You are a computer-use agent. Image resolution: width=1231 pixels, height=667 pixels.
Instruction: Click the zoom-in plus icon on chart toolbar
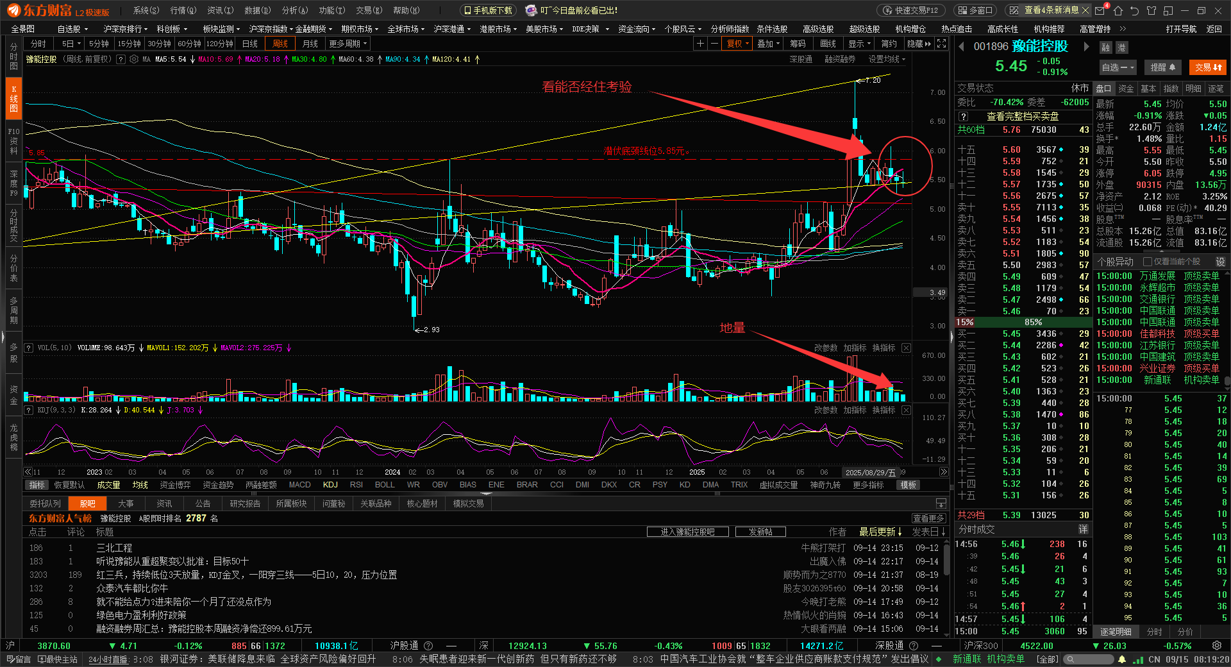pyautogui.click(x=700, y=44)
